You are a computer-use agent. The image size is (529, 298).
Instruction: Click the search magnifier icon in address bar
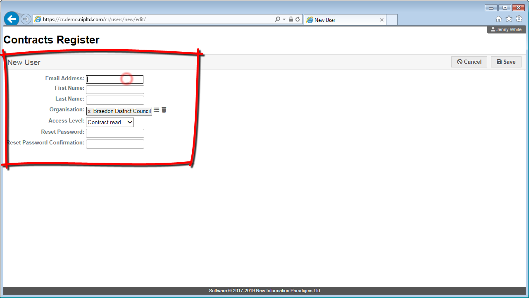[x=277, y=19]
